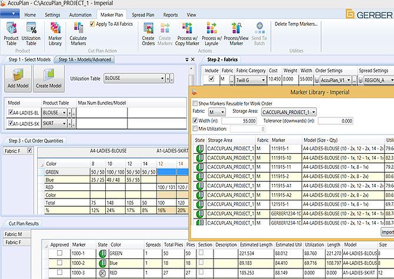This screenshot has width=394, height=279.
Task: Toggle the Width (in) checkbox
Action: (x=195, y=120)
